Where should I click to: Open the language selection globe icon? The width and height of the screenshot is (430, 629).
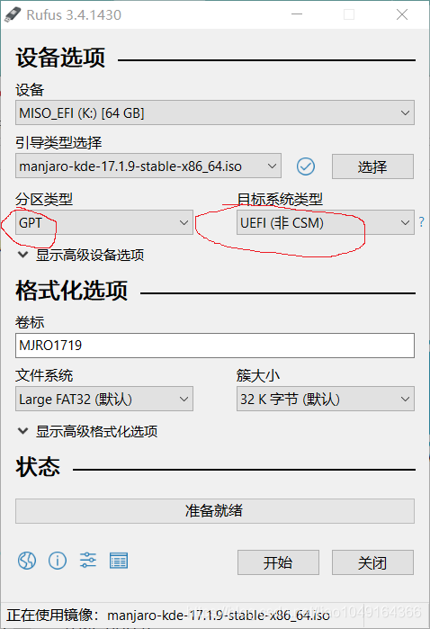(x=27, y=561)
